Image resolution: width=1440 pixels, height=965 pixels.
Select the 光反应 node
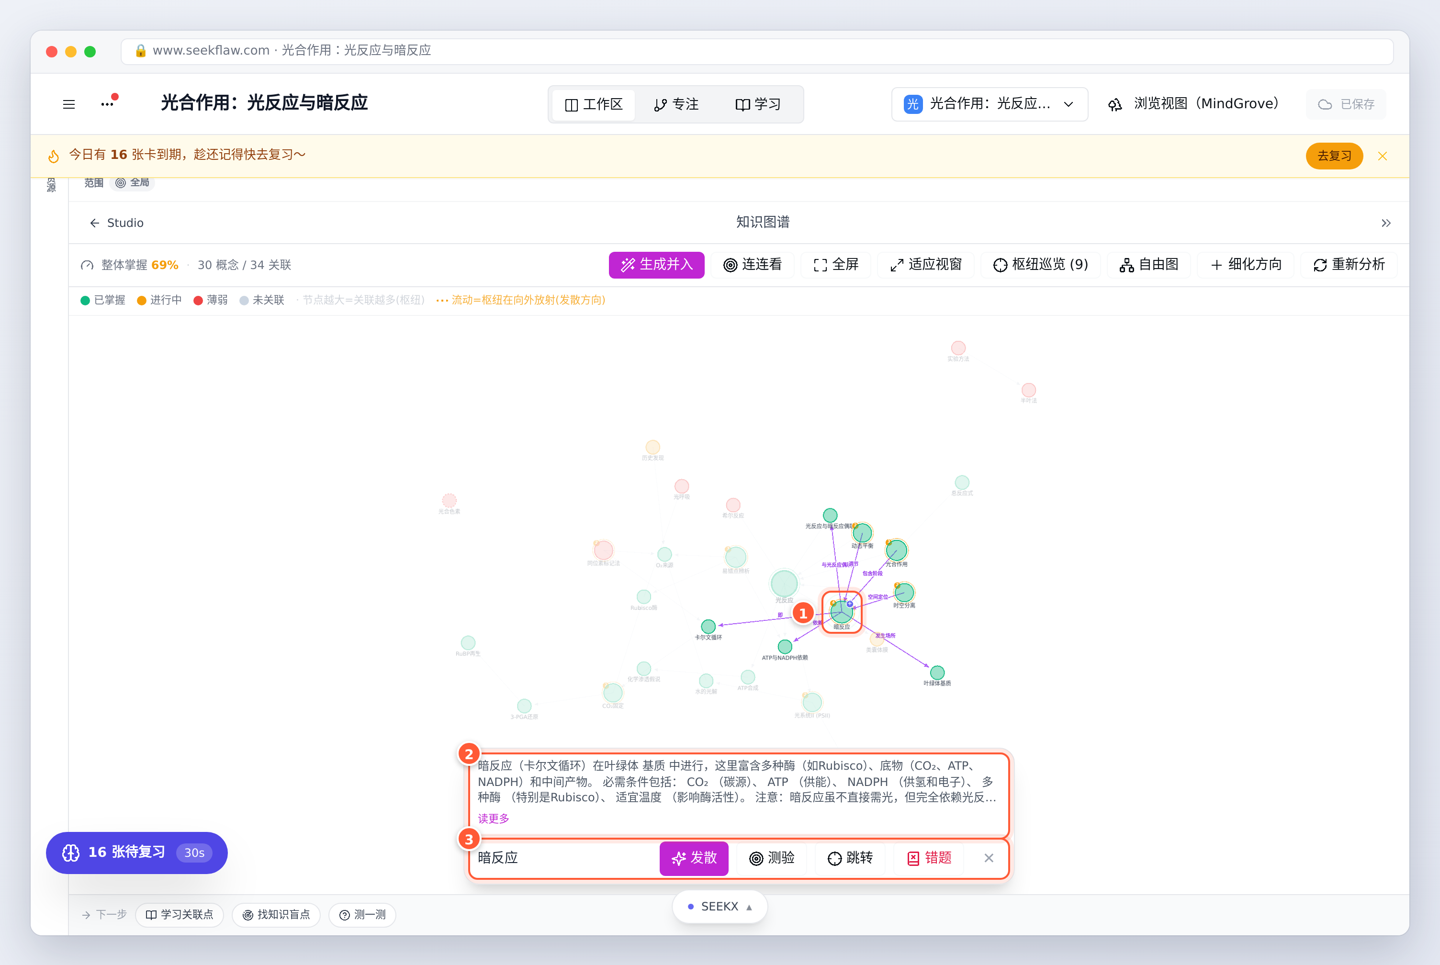point(784,583)
